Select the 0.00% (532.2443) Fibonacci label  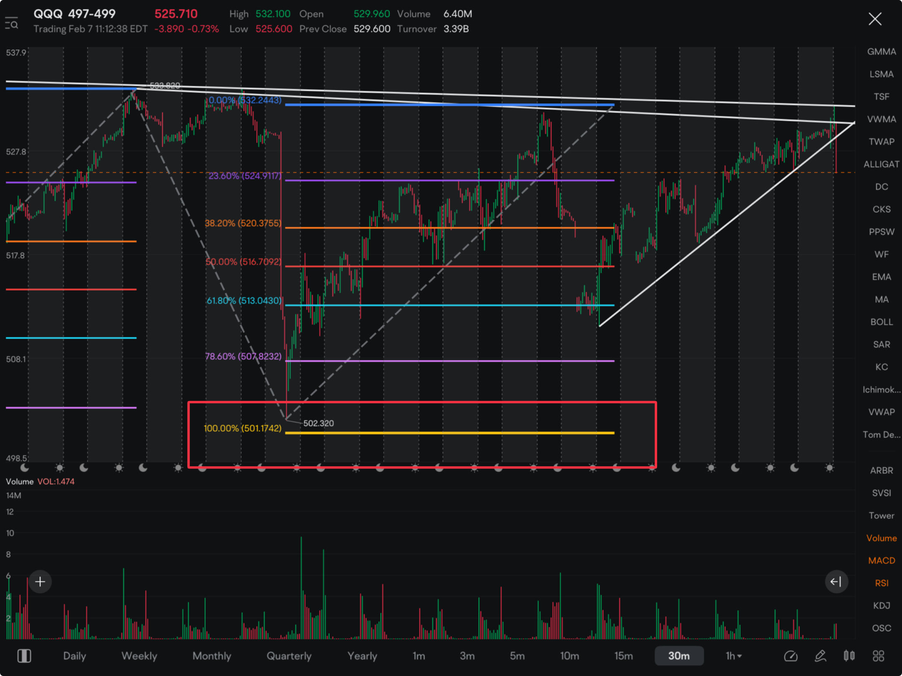(245, 100)
